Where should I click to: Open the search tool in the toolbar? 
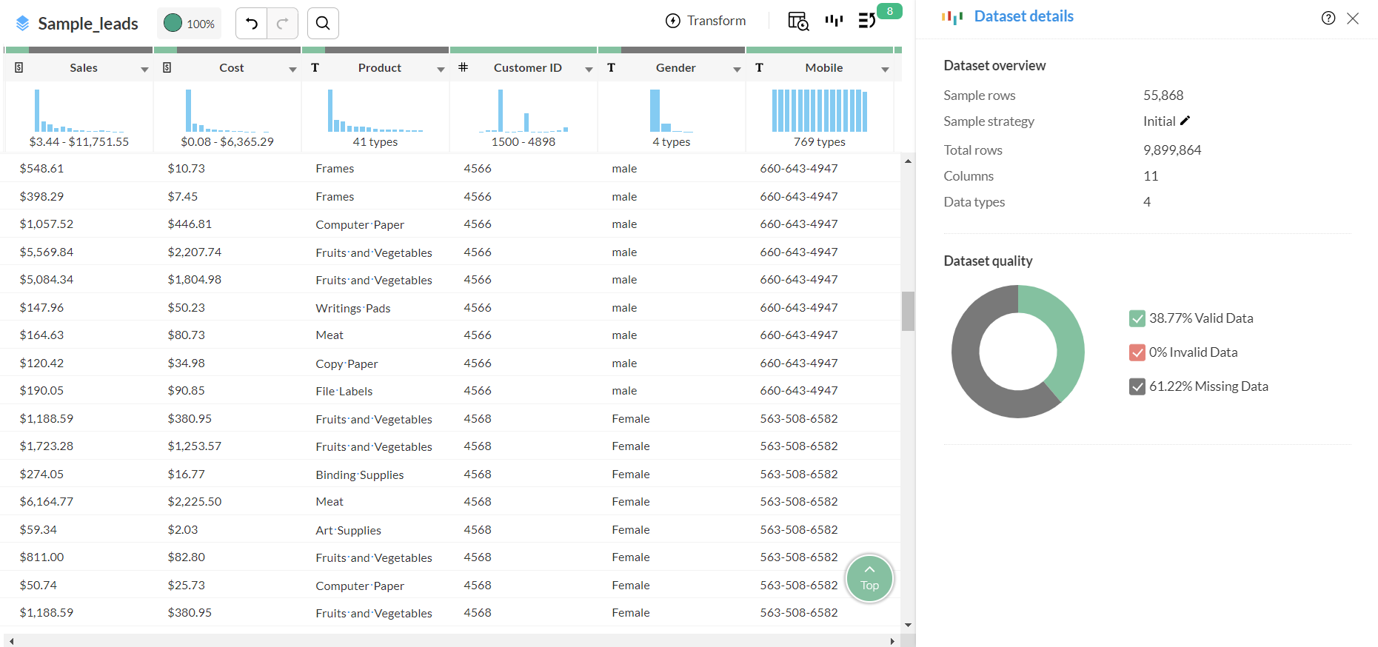(323, 24)
